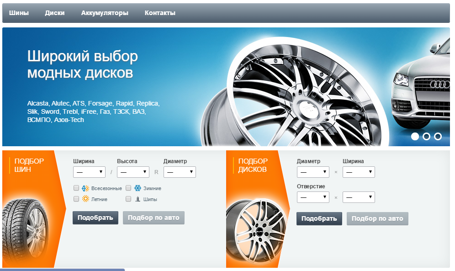Screen dimensions: 455x271
Task: Click the all-season sun-snowflake icon
Action: click(x=85, y=188)
